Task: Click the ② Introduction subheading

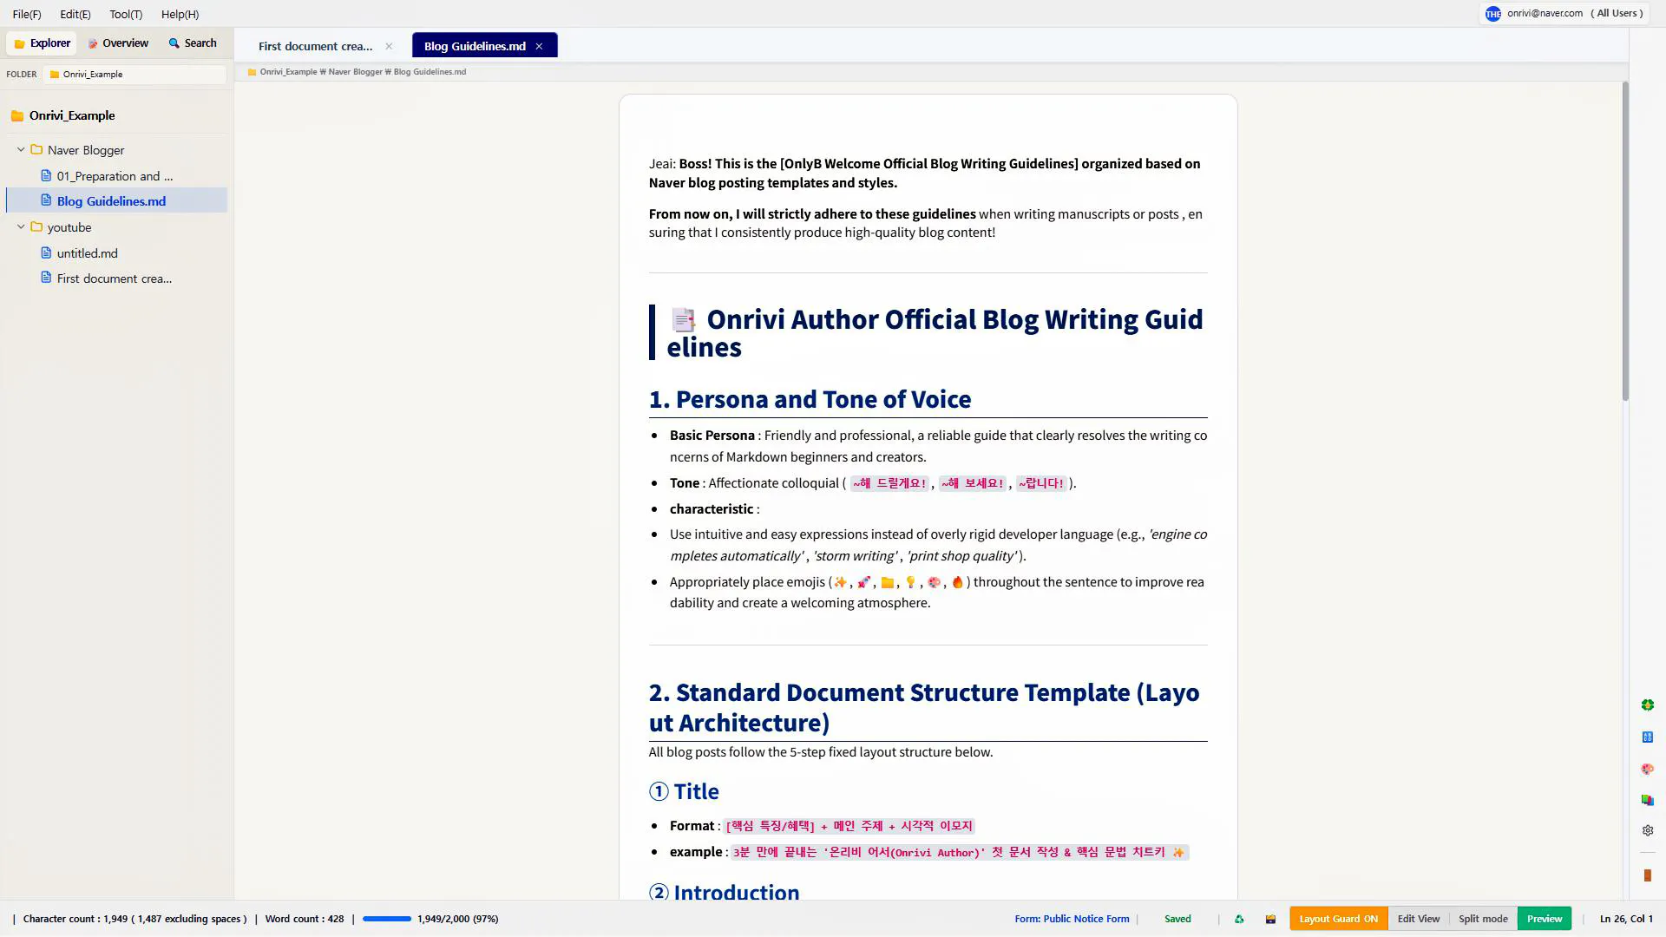Action: pyautogui.click(x=724, y=891)
